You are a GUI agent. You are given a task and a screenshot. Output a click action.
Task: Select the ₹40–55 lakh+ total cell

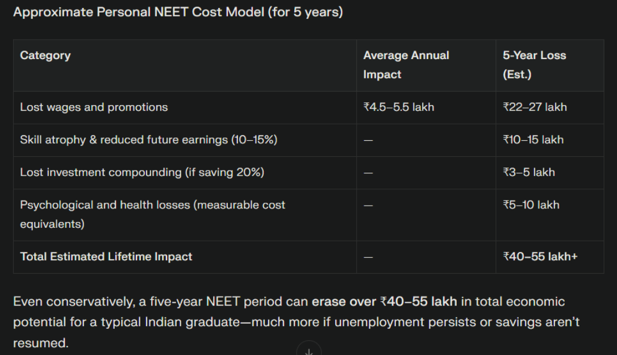[540, 257]
